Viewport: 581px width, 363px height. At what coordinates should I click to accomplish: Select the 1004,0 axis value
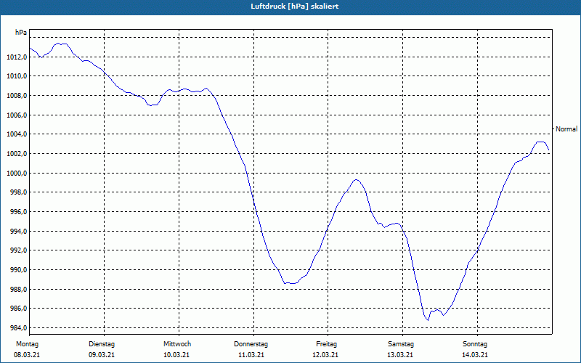pos(17,134)
